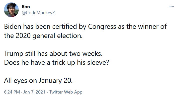
Task: Select the Jan 7, 2021 date text
Action: [34, 92]
